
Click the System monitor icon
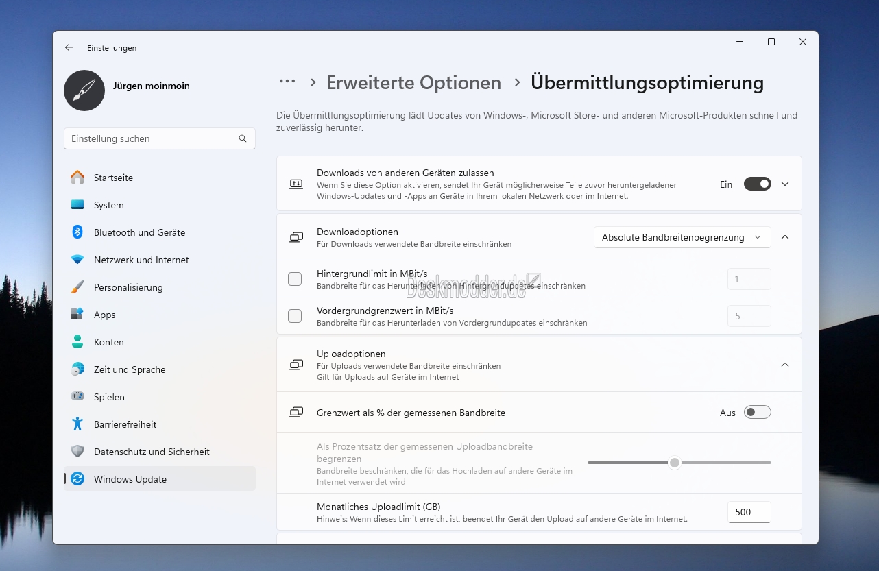[x=77, y=205]
